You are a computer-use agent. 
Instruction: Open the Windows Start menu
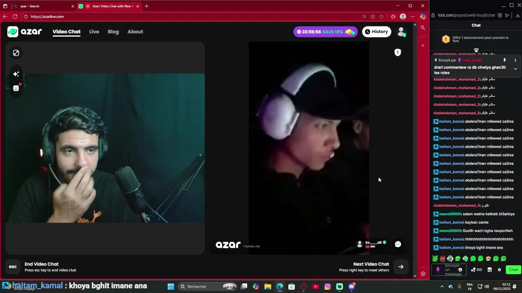(171, 286)
